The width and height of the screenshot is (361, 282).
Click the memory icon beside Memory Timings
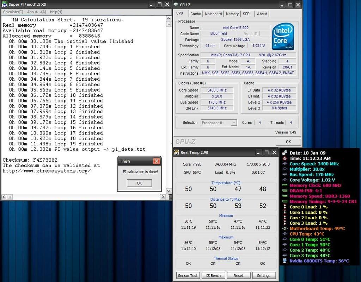(285, 202)
